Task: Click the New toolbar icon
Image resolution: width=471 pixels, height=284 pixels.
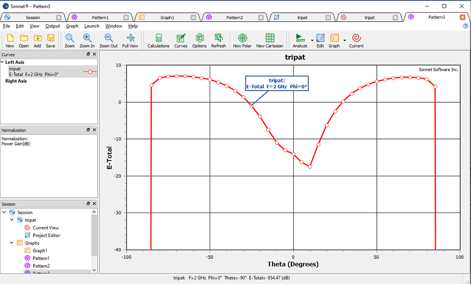Action: click(x=10, y=41)
